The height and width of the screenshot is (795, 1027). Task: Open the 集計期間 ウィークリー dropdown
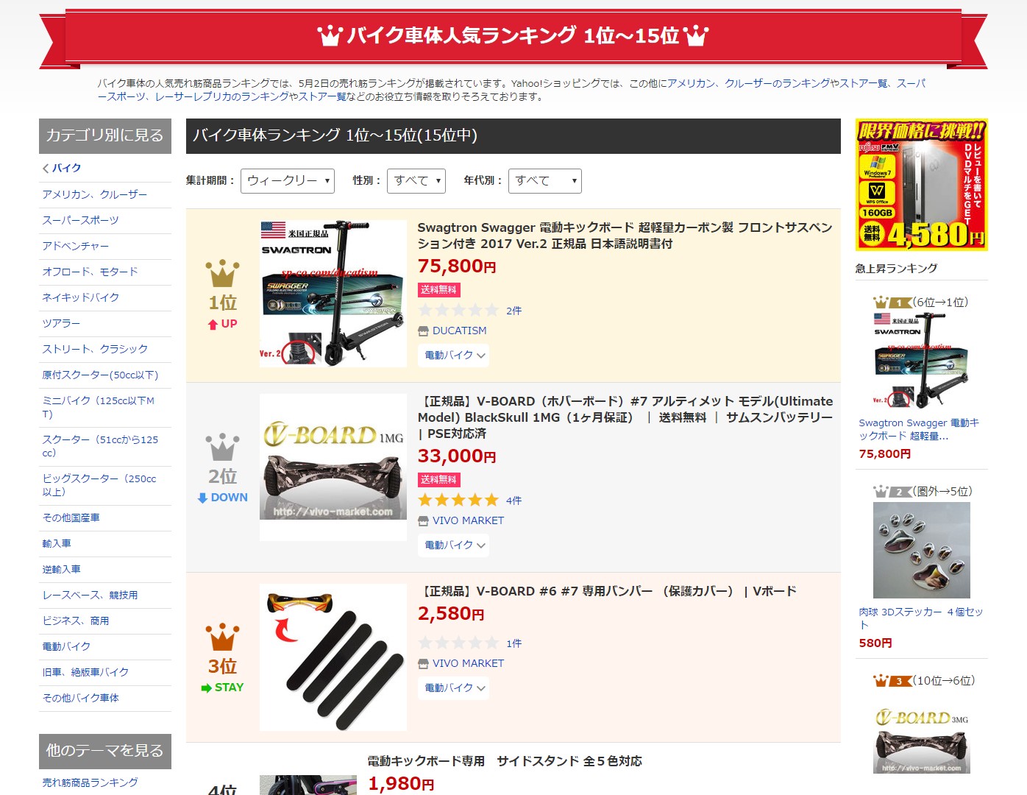point(288,181)
